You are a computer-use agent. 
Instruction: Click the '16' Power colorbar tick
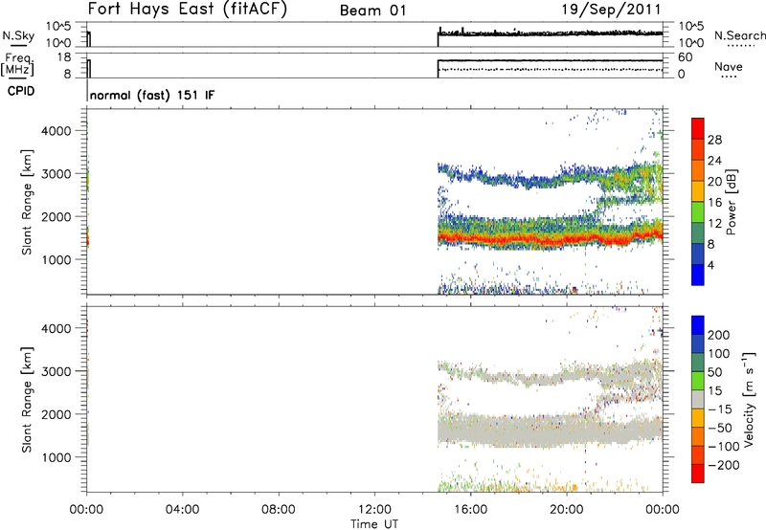click(x=714, y=203)
